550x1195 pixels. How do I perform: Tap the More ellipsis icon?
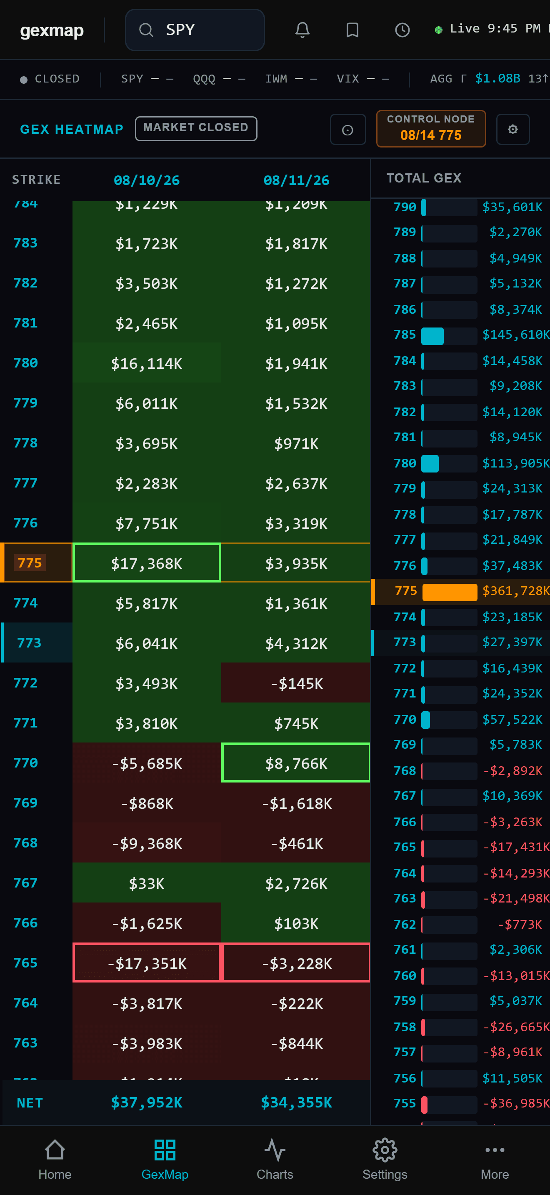click(495, 1150)
